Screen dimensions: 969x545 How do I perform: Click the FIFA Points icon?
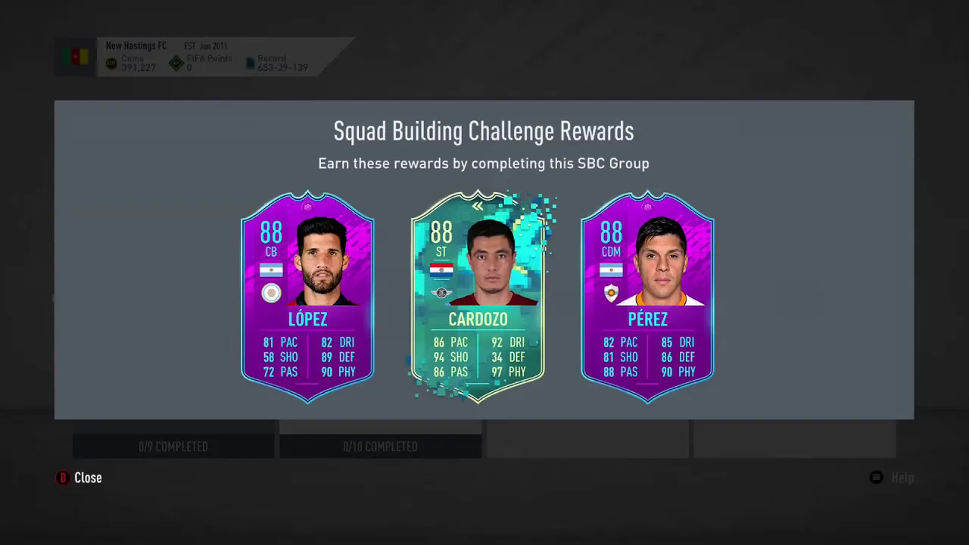[176, 64]
